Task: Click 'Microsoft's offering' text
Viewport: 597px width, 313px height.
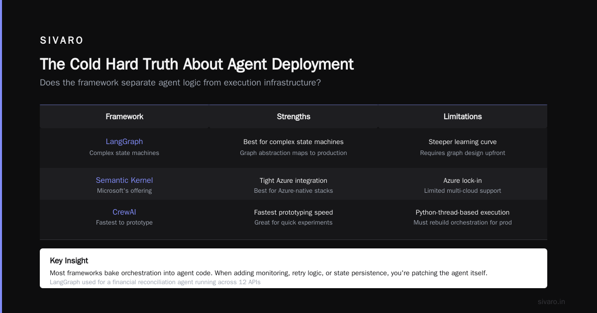Action: click(124, 191)
